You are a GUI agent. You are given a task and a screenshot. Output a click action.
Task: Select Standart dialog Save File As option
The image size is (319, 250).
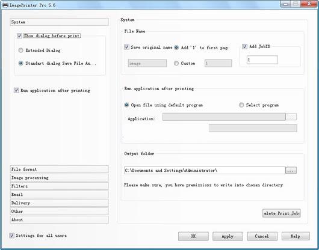20,63
